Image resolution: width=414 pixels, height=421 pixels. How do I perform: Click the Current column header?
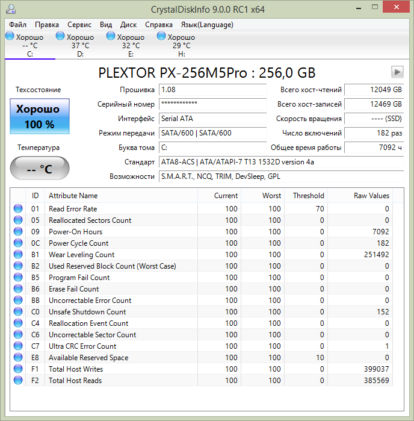219,196
